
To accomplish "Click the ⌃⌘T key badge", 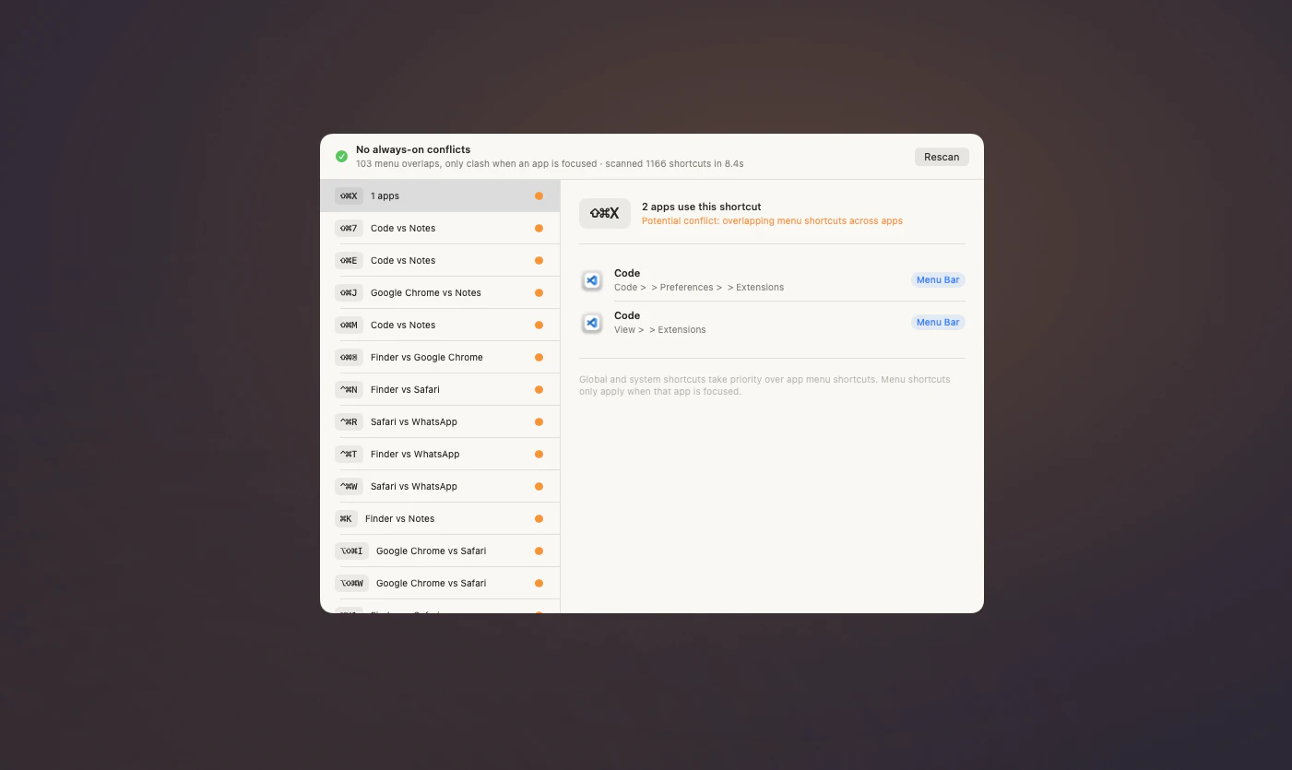I will [349, 454].
